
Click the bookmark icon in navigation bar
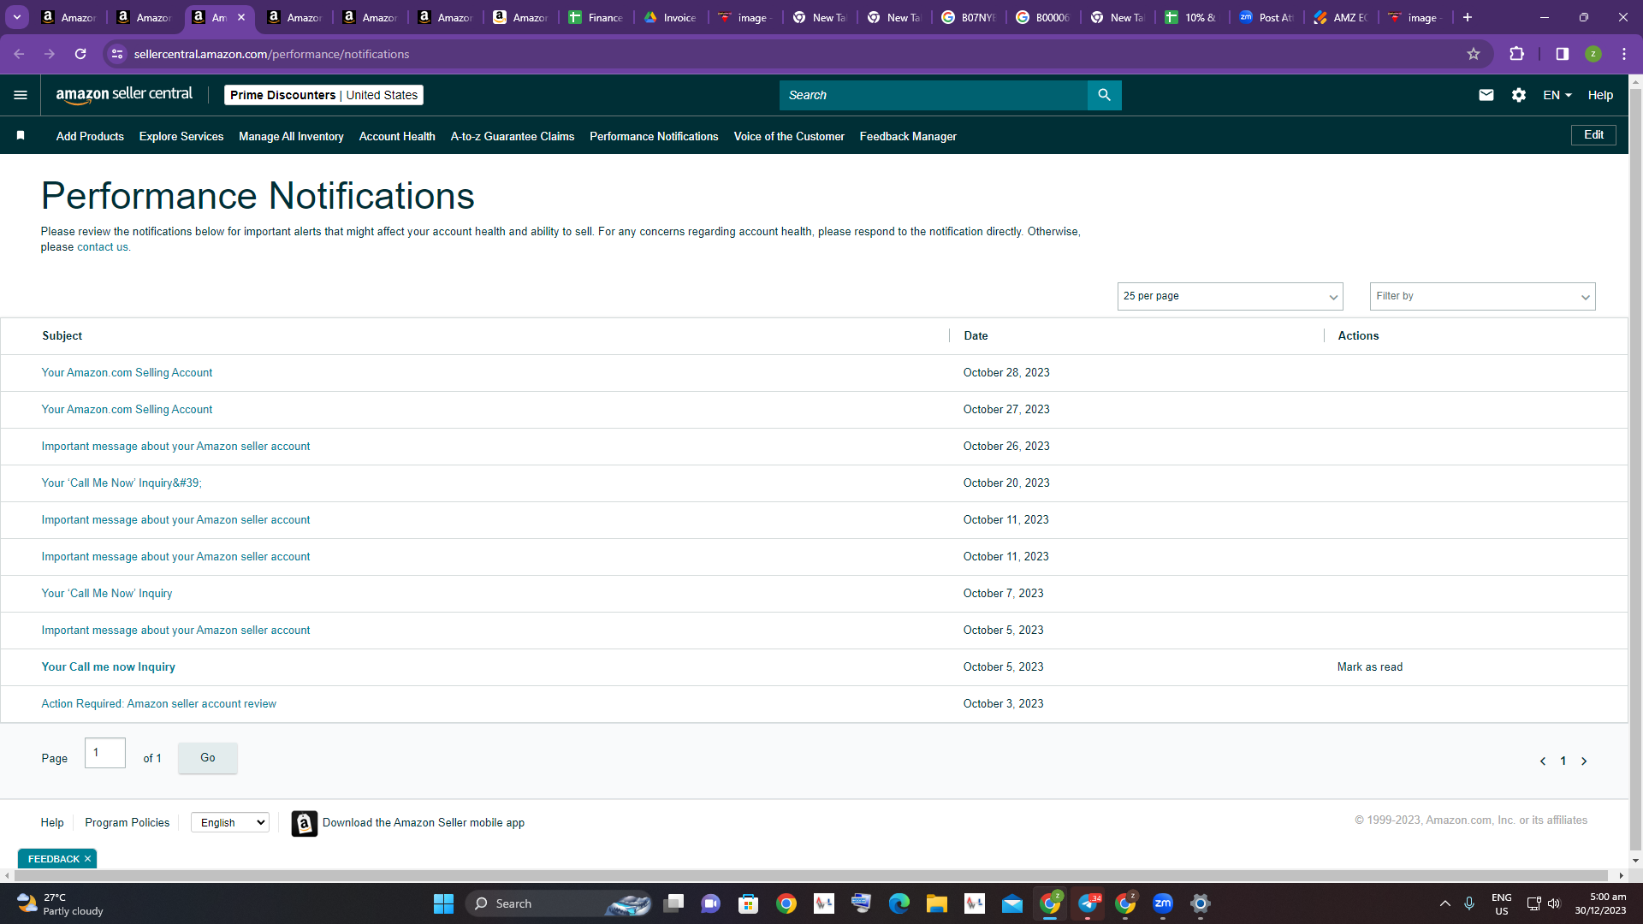(x=21, y=135)
